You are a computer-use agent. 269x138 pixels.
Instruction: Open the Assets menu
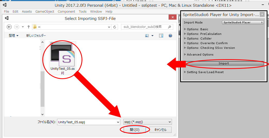click(27, 11)
